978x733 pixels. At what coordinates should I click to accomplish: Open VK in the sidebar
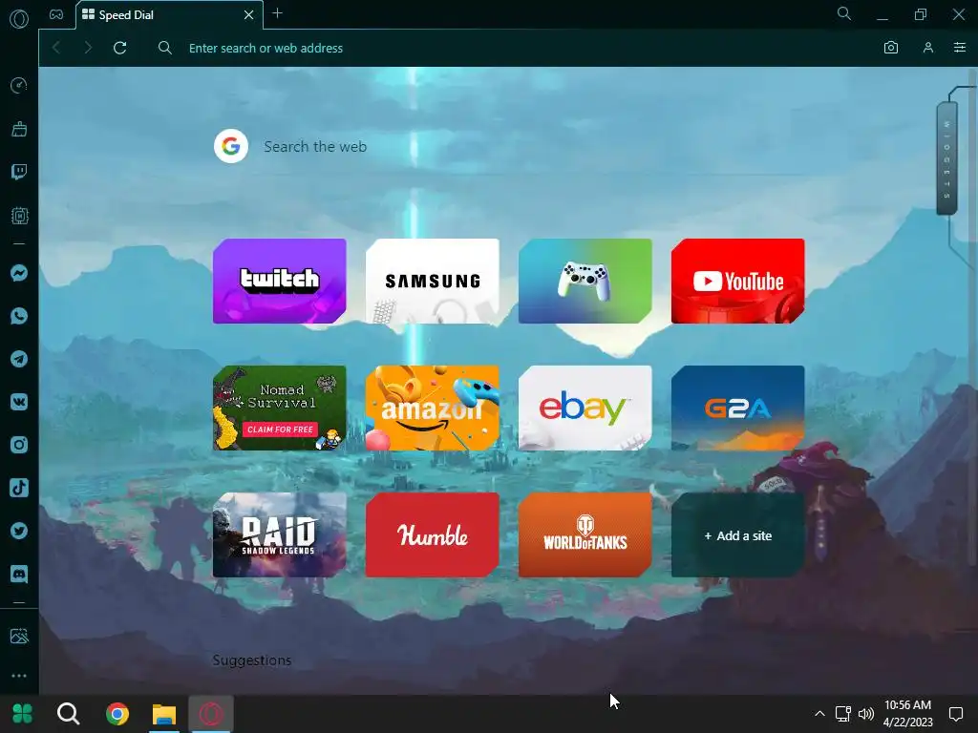pyautogui.click(x=19, y=402)
